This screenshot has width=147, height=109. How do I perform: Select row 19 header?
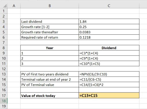point(4,106)
